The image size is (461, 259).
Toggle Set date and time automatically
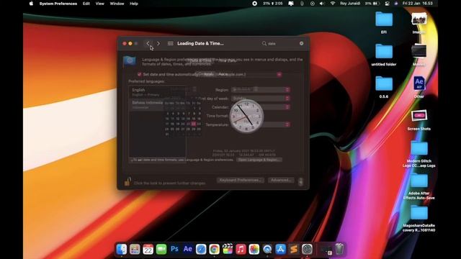tap(139, 74)
